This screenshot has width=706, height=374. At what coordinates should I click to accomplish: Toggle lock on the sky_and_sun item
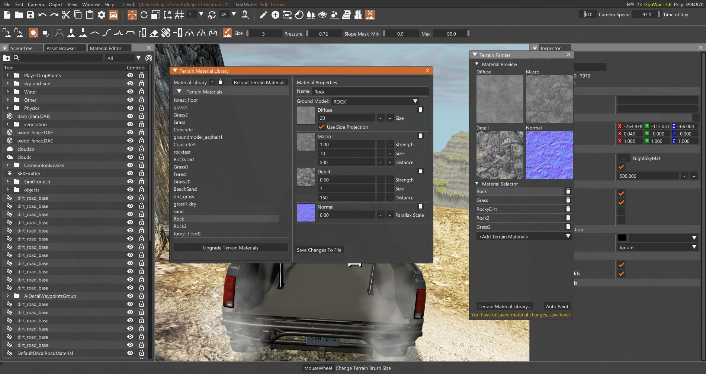tap(141, 83)
